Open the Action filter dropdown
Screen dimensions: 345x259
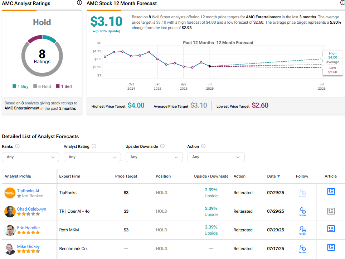click(216, 157)
